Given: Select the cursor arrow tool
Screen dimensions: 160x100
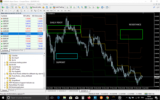Looking at the screenshot, I should [3, 11].
